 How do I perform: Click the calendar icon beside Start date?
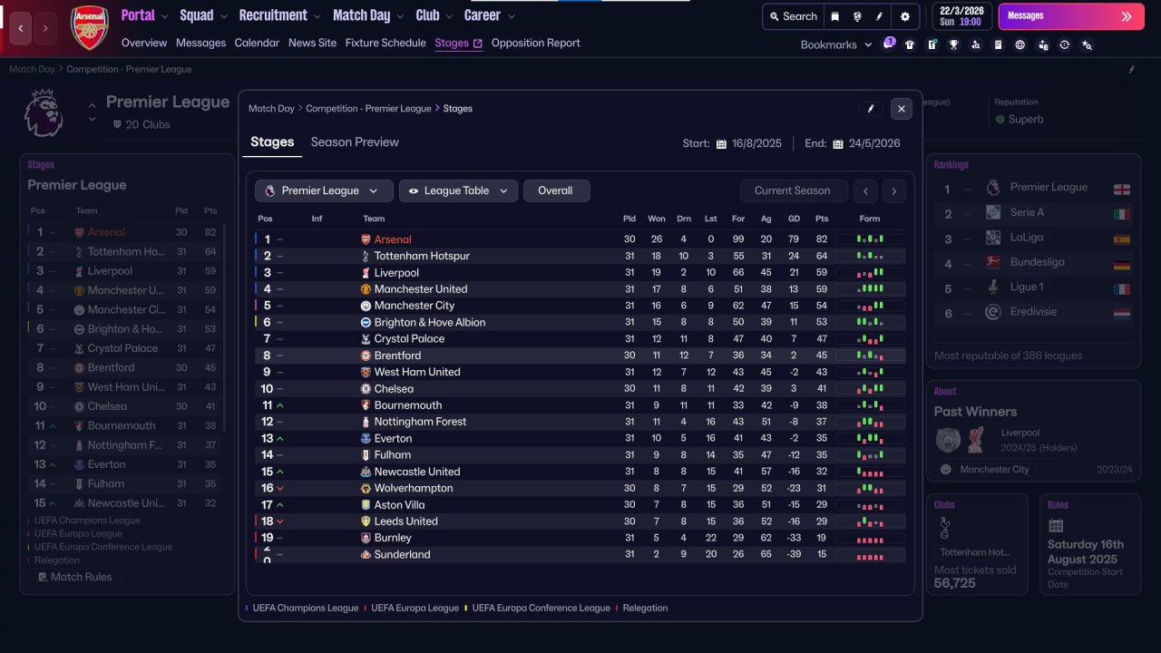click(x=722, y=143)
